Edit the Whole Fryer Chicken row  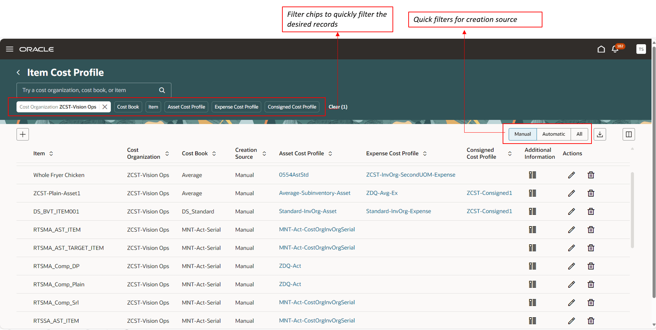tap(571, 175)
